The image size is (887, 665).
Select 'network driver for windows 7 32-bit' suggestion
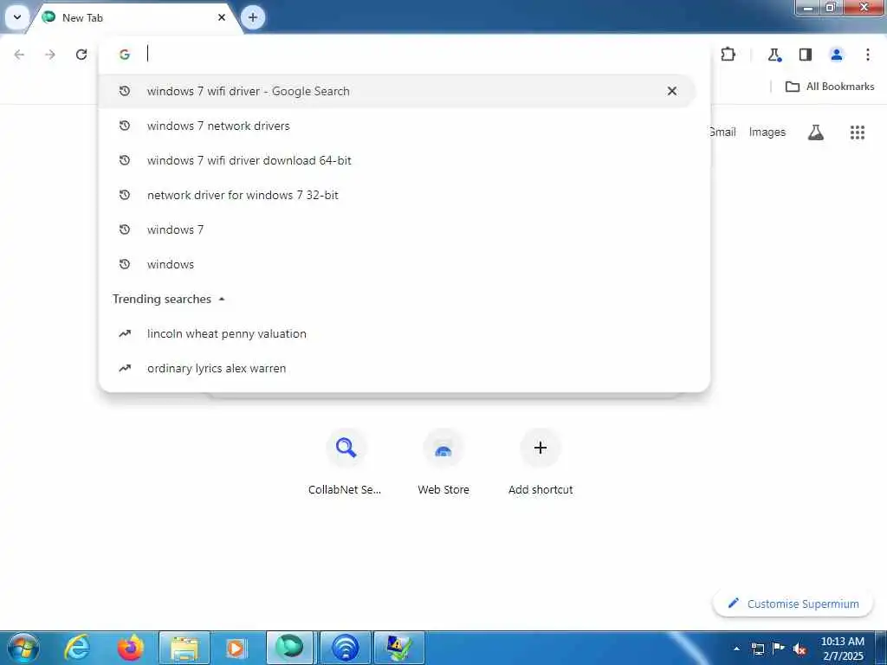click(397, 195)
